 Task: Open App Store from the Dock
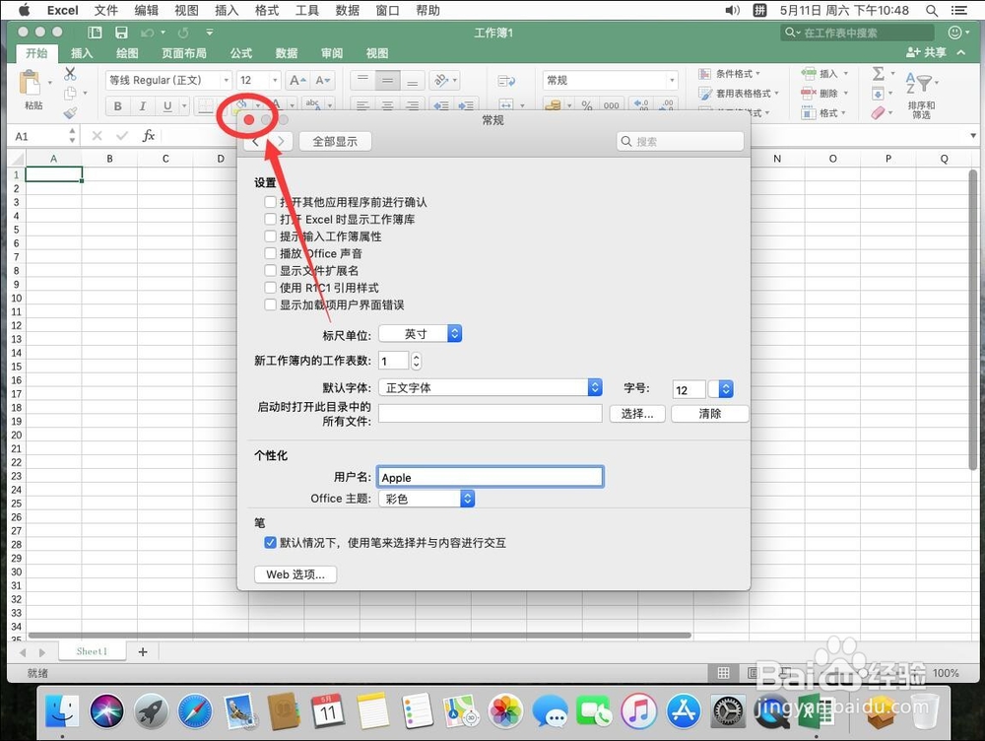pos(684,711)
